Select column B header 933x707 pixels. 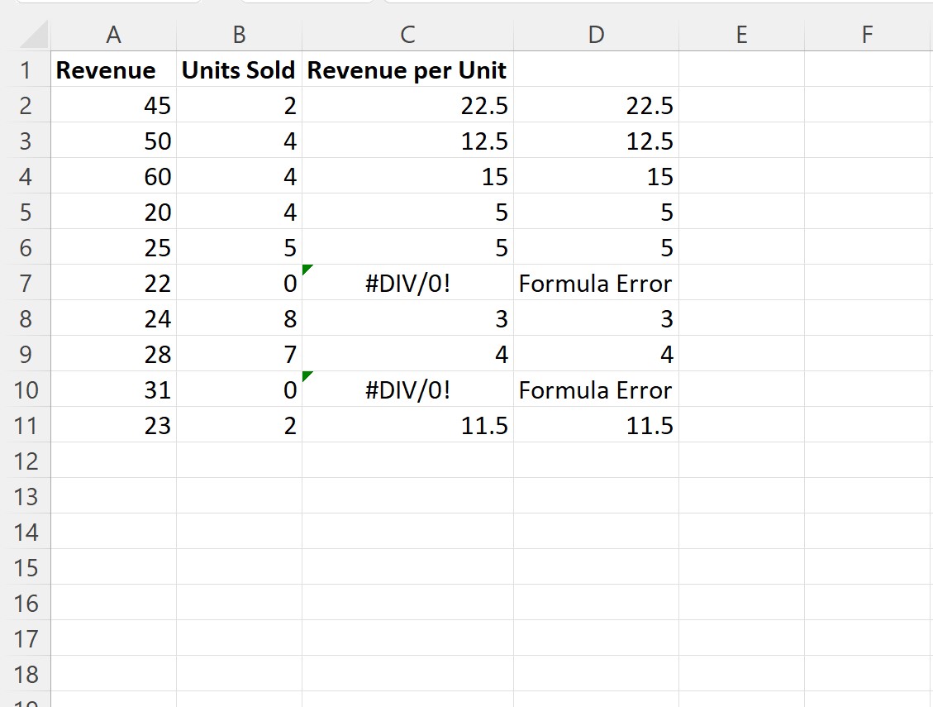tap(239, 35)
